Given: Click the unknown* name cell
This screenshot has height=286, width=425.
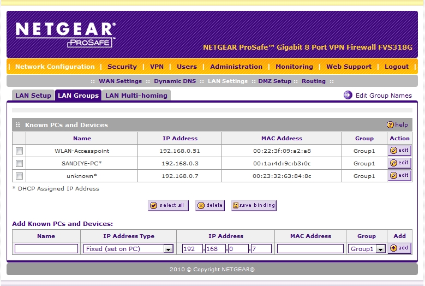Looking at the screenshot, I should pos(82,176).
